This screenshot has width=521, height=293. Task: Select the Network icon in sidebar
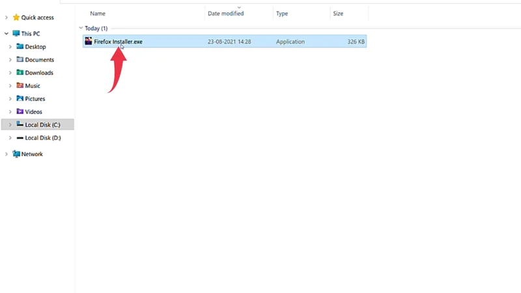click(16, 154)
